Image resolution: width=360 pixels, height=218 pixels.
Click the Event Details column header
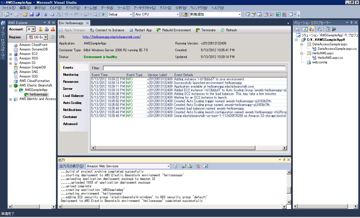230,75
